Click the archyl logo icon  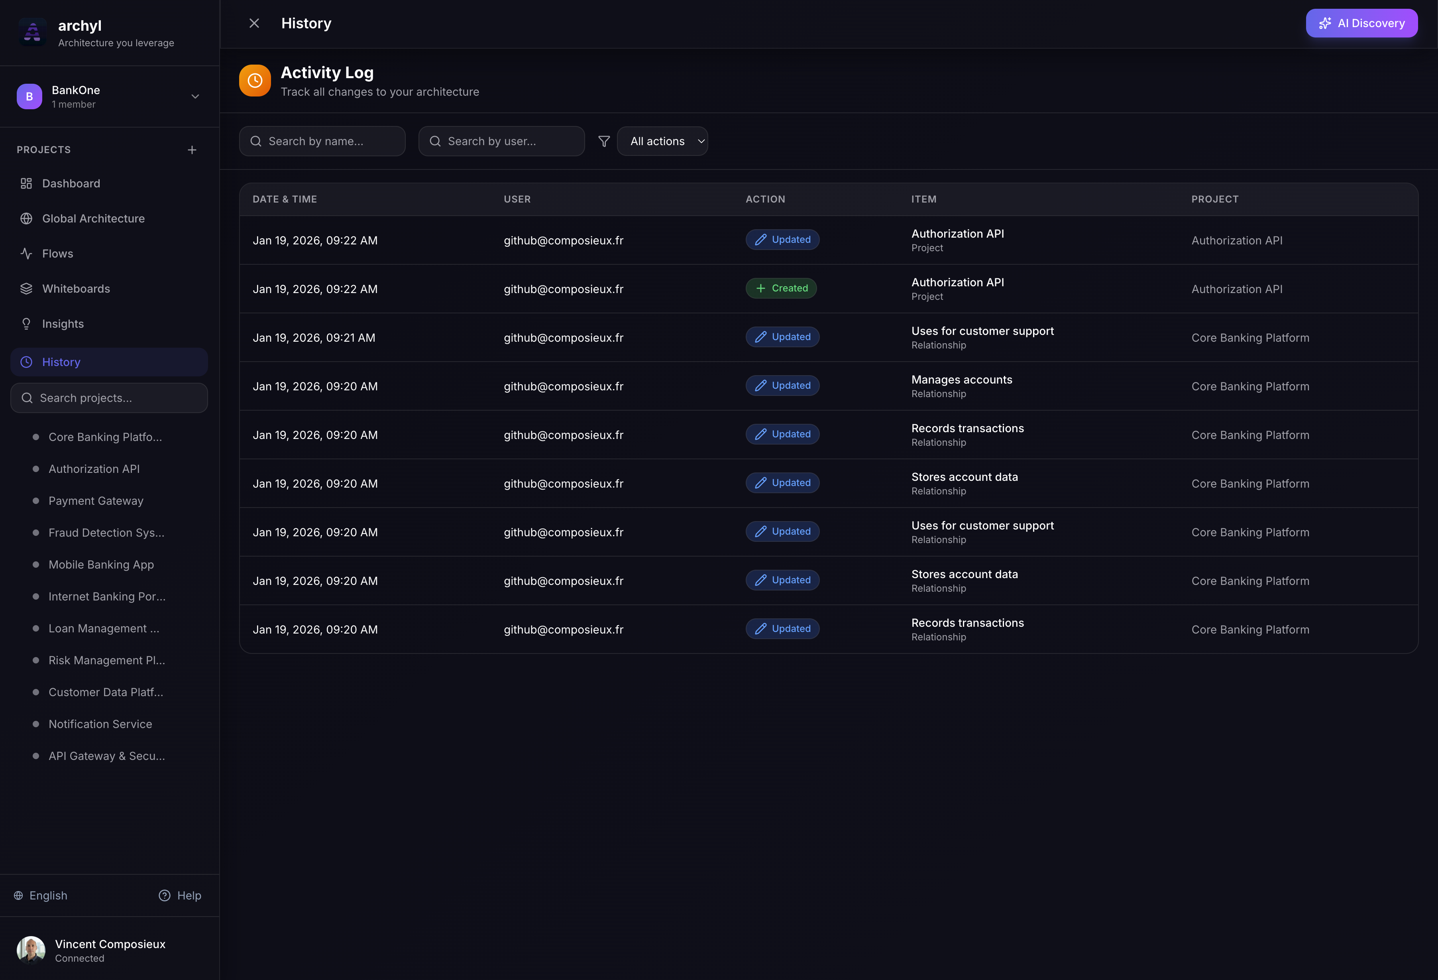(32, 32)
